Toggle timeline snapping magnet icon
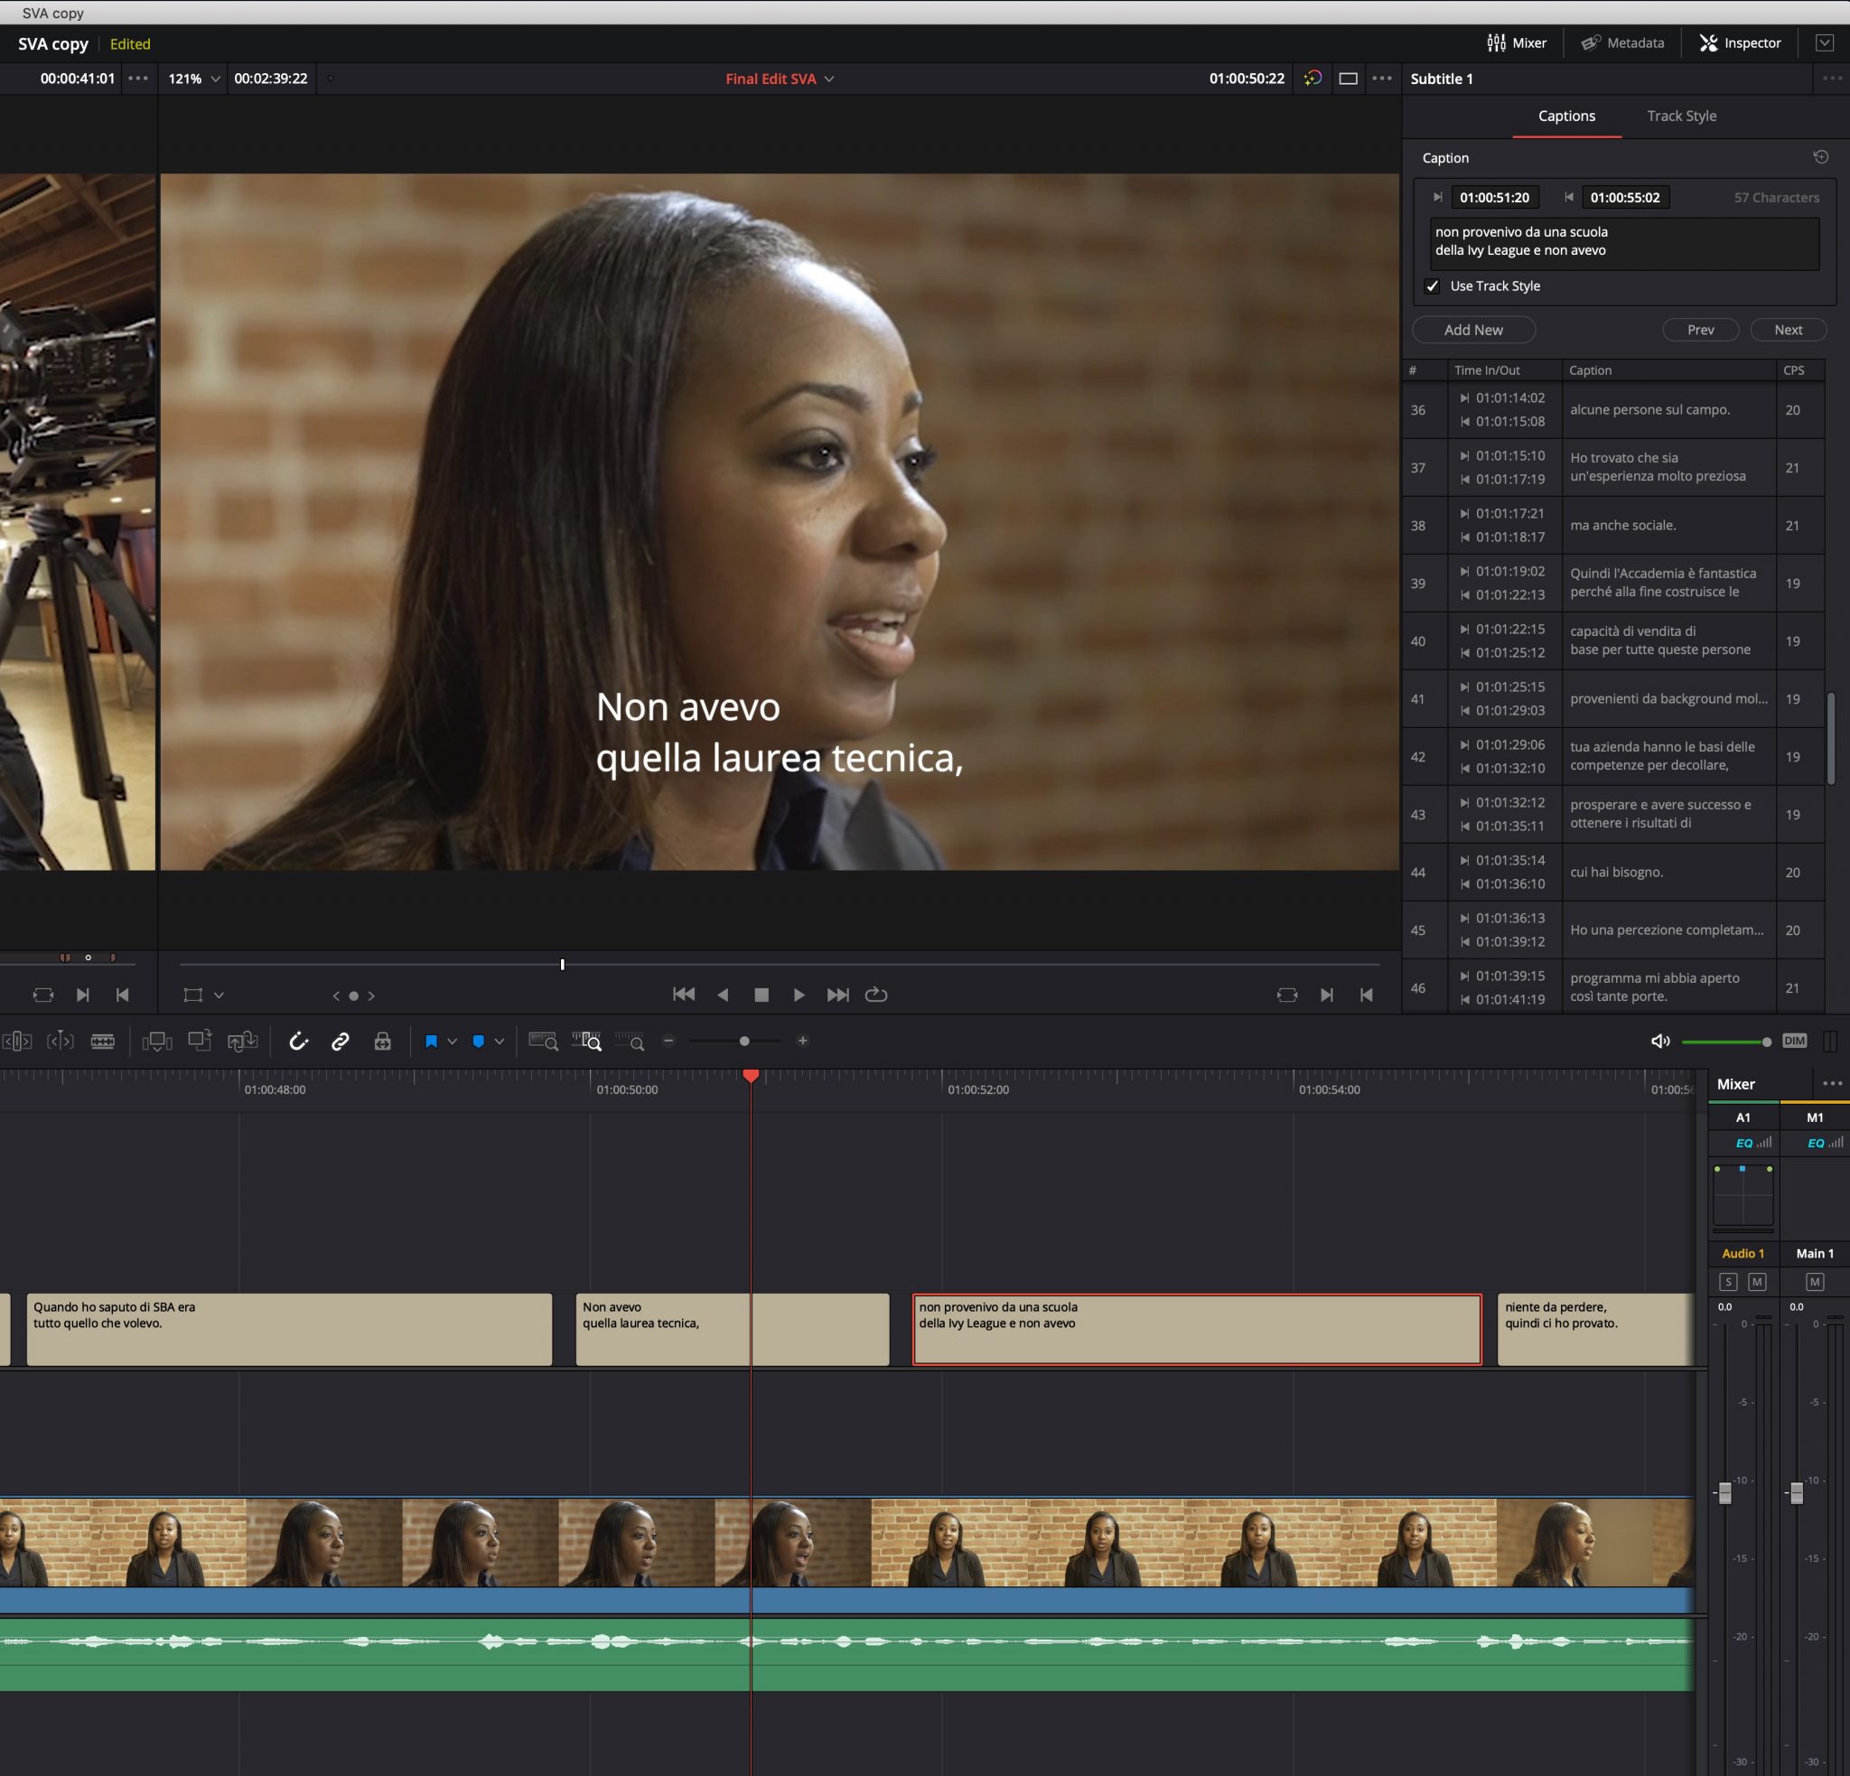The width and height of the screenshot is (1850, 1776). coord(298,1041)
